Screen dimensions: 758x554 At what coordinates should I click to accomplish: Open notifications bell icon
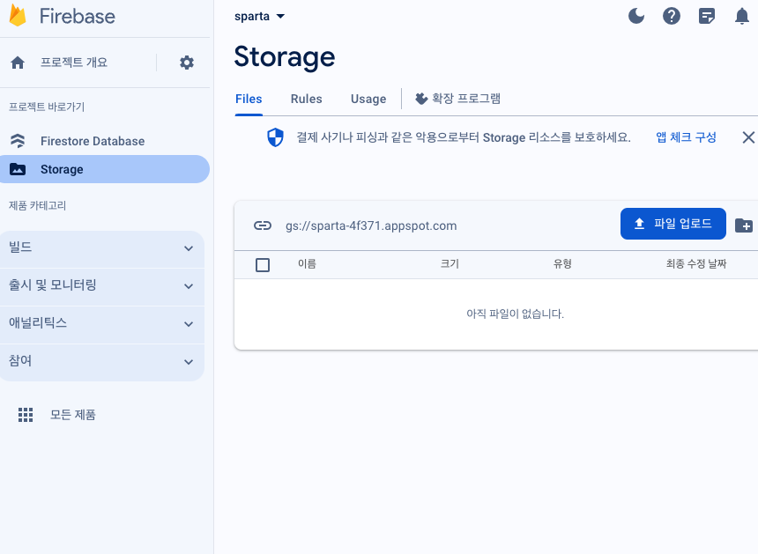[742, 17]
